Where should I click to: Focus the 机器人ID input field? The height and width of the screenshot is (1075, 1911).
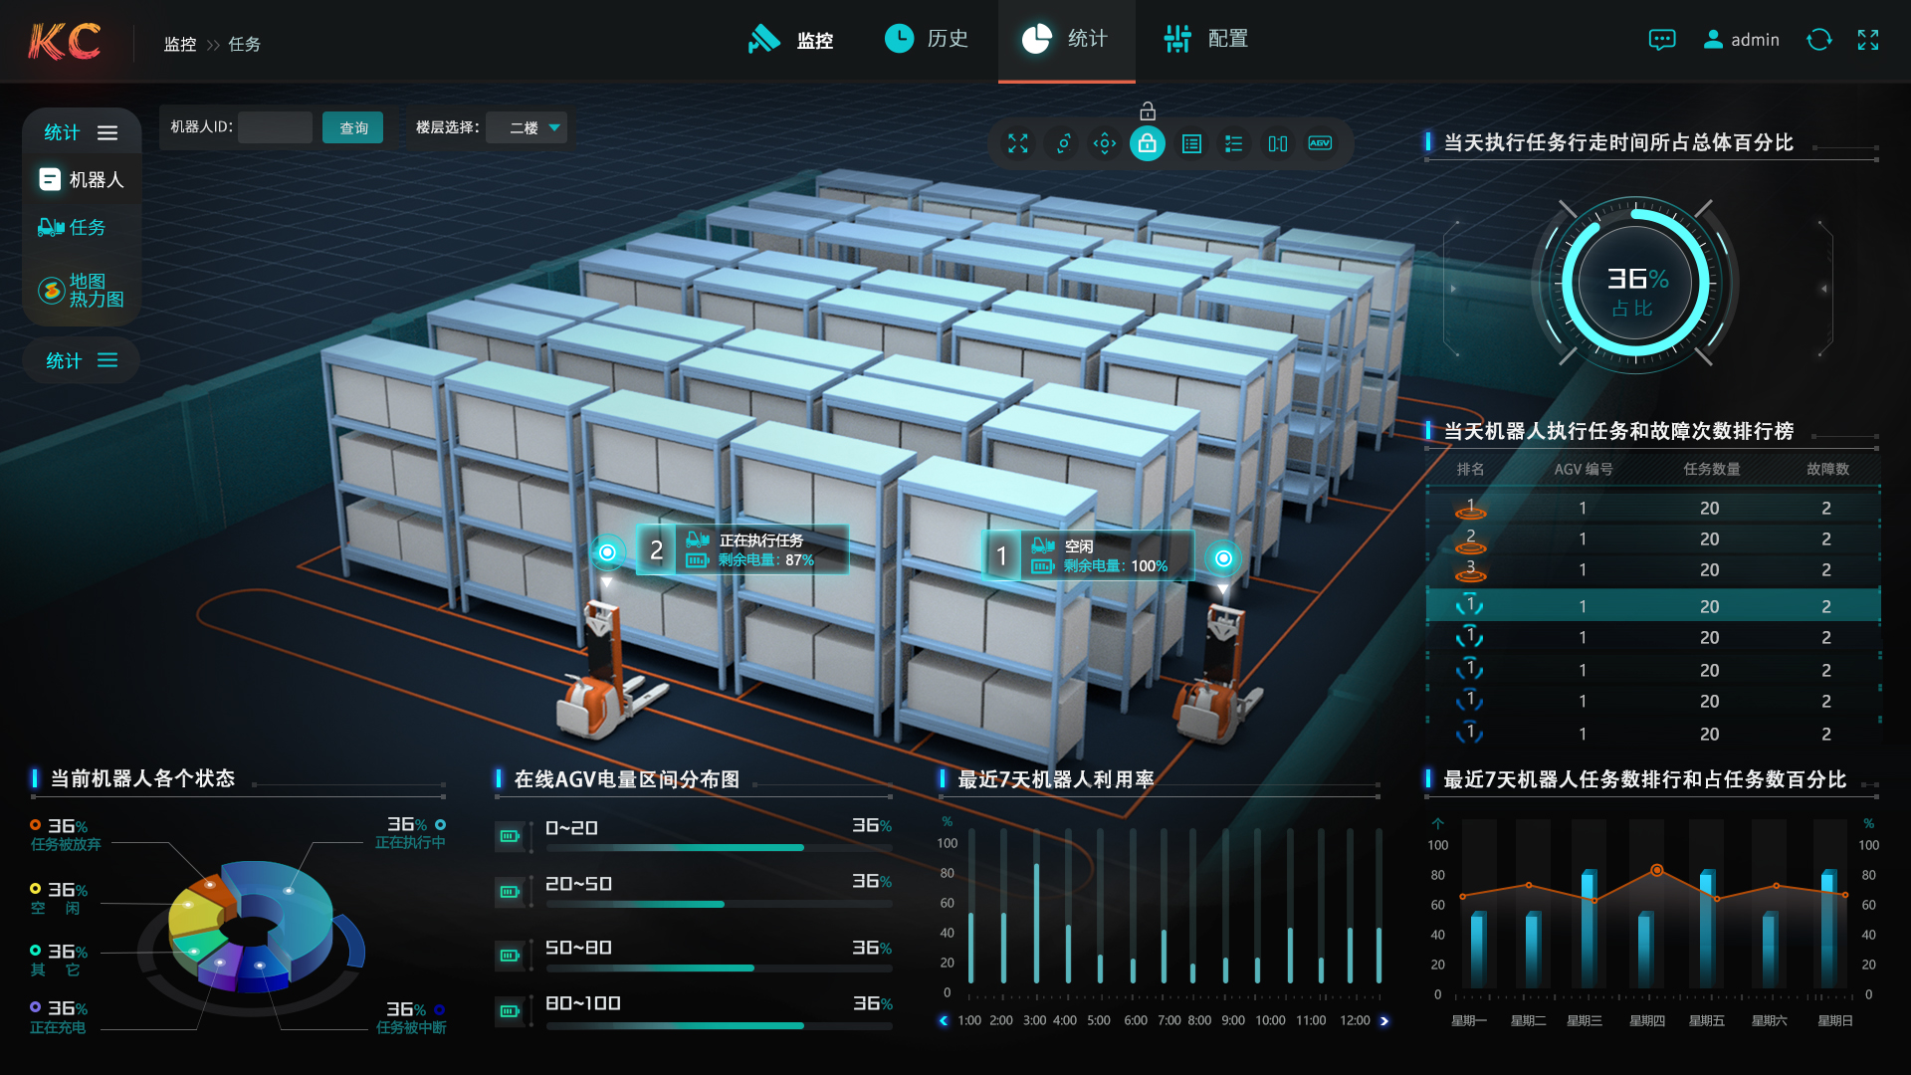coord(275,127)
